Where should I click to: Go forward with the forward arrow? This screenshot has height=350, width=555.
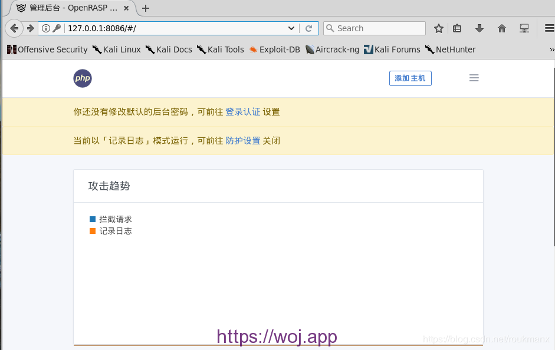click(31, 28)
